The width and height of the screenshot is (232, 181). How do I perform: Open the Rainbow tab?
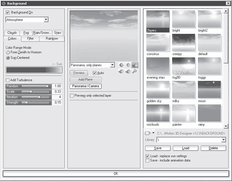click(x=52, y=38)
